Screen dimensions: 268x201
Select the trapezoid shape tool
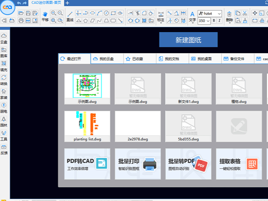(106, 21)
